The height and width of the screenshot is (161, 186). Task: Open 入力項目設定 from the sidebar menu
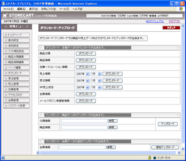(x=17, y=51)
